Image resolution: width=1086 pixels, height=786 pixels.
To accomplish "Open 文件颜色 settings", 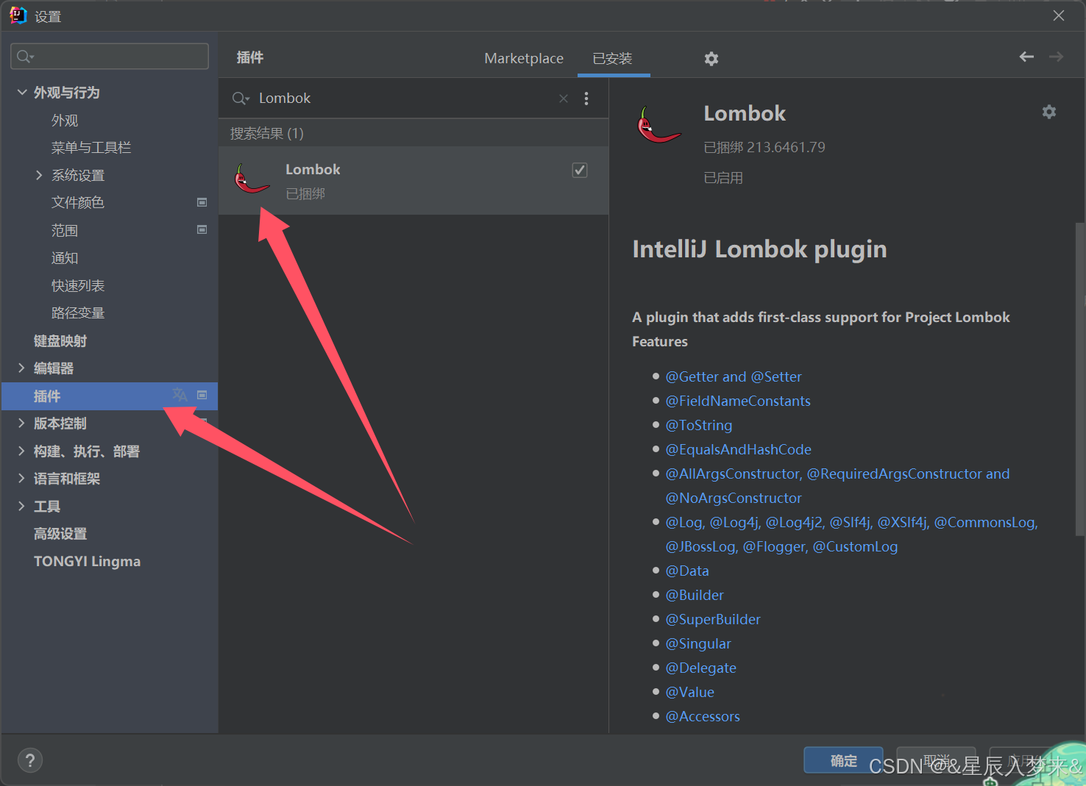I will point(78,202).
